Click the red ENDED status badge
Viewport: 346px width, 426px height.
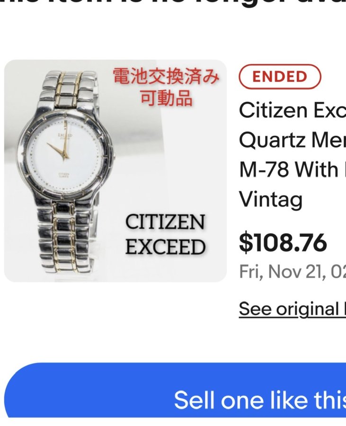280,77
